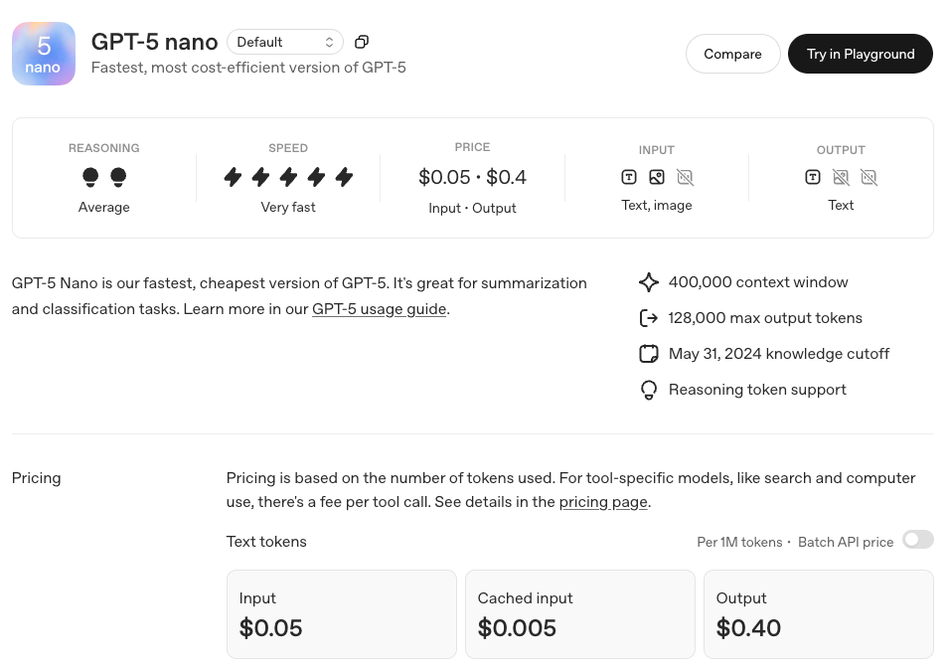The width and height of the screenshot is (948, 669).
Task: Click the unsupported image output icon
Action: click(x=841, y=177)
